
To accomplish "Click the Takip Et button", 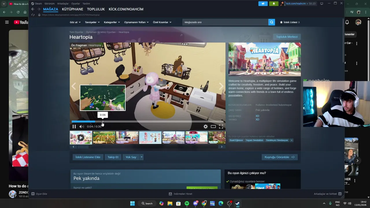I will 113,157.
